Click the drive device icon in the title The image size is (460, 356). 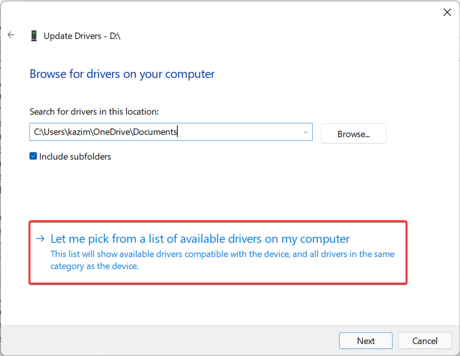coord(34,36)
